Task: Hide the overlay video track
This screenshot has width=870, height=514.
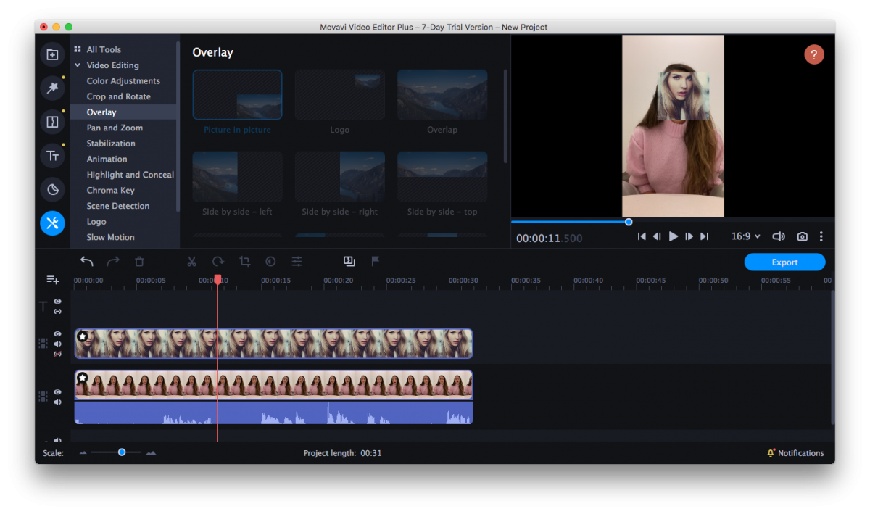Action: click(57, 333)
